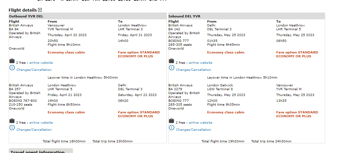This screenshot has width=349, height=153.
Task: View Changes/Cancellation for flight BA 84
Action: (34, 70)
